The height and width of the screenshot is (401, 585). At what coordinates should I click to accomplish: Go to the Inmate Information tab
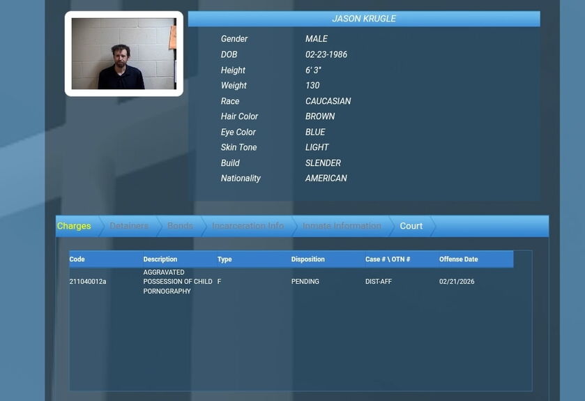pos(342,226)
